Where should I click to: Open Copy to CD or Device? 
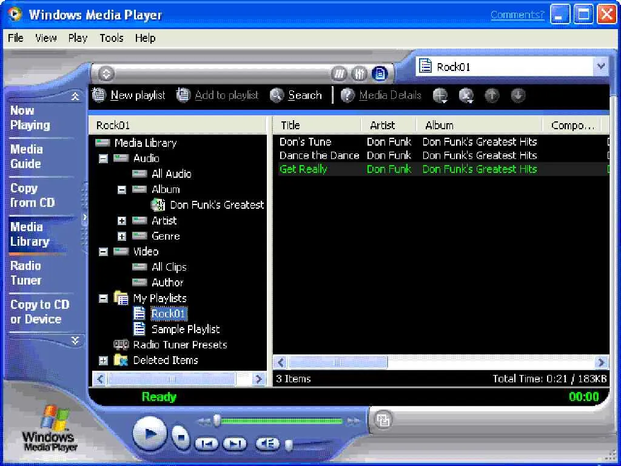click(x=39, y=312)
